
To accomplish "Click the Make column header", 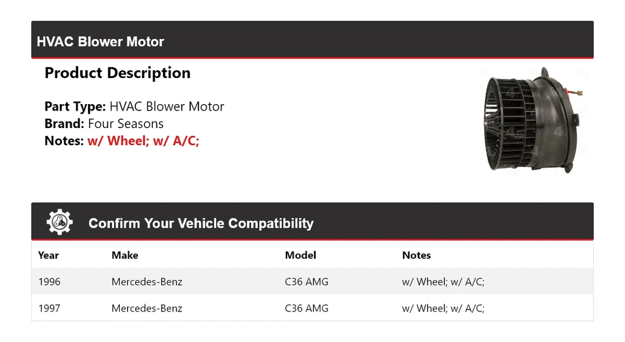I will (125, 256).
